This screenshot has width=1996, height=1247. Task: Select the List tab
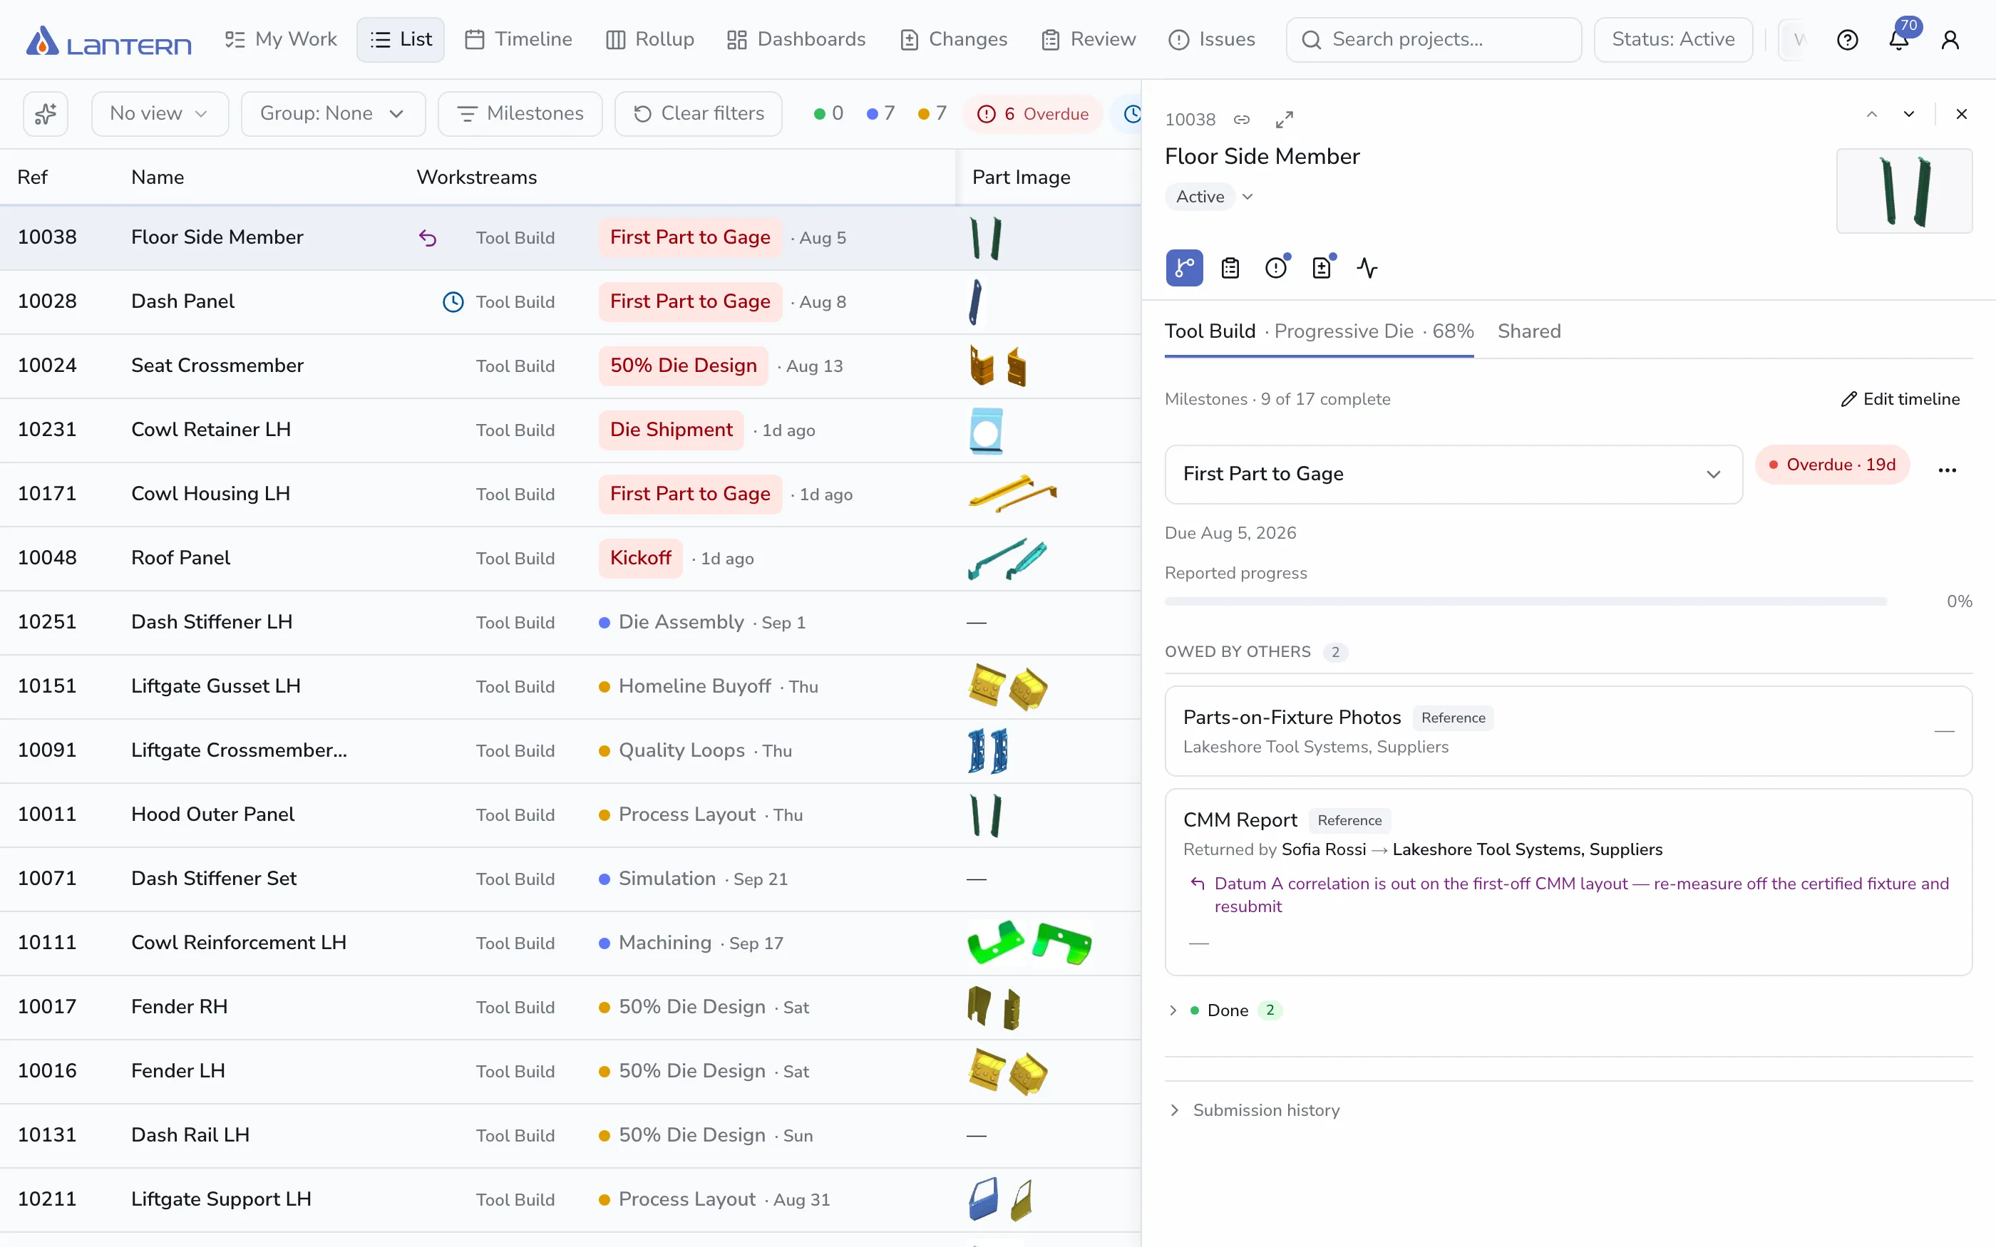click(401, 40)
